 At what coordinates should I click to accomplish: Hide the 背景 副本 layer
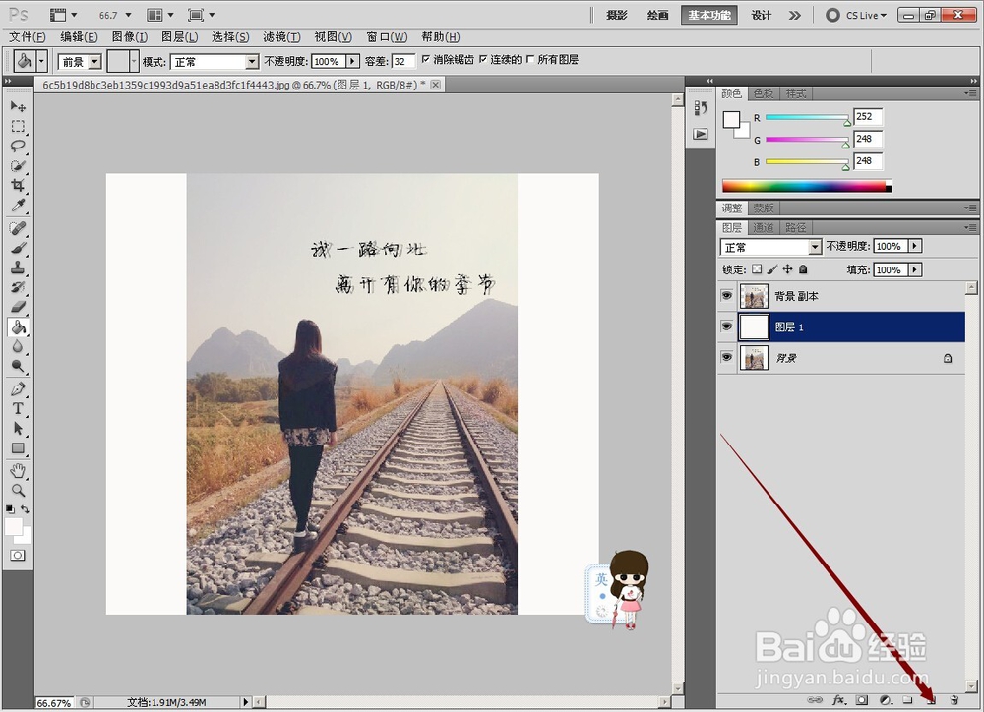coord(727,295)
